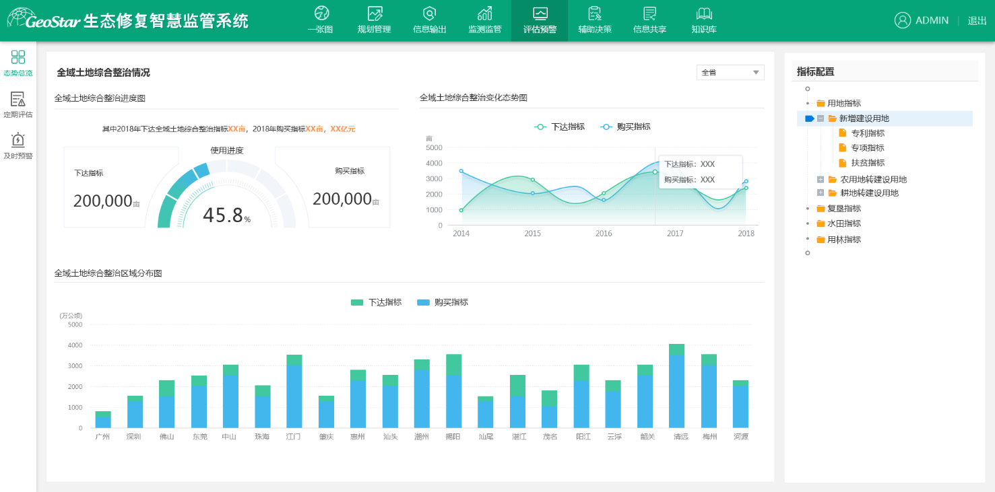Click the 耕地转建设用地 folder label

pyautogui.click(x=869, y=193)
